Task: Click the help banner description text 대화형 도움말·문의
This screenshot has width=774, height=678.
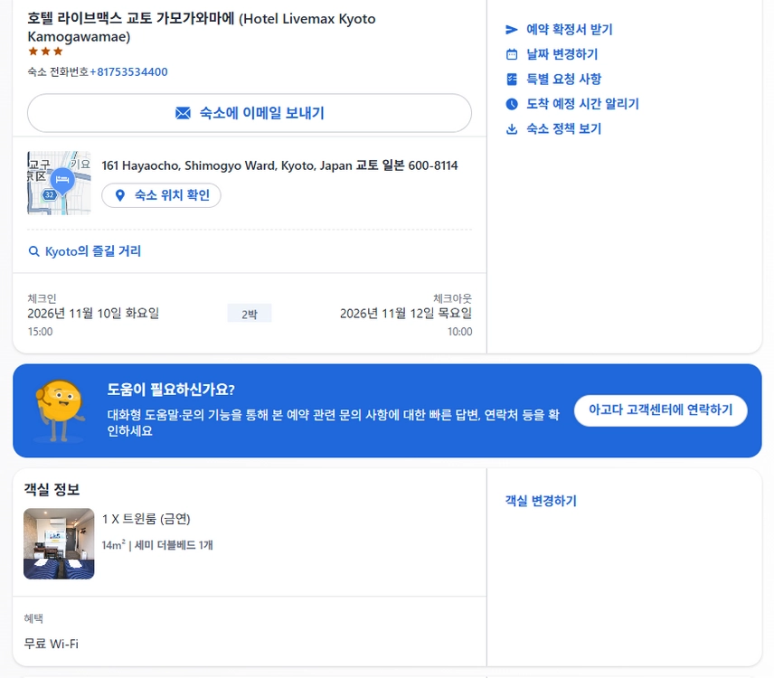Action: pyautogui.click(x=333, y=423)
